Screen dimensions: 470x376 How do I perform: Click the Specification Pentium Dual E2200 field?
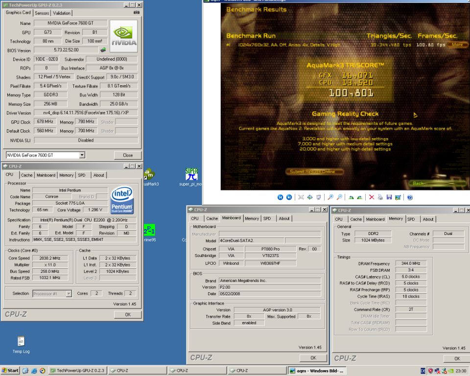tap(84, 220)
